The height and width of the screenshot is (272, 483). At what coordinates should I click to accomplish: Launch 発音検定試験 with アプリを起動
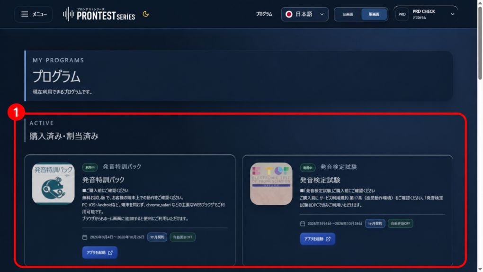(317, 239)
